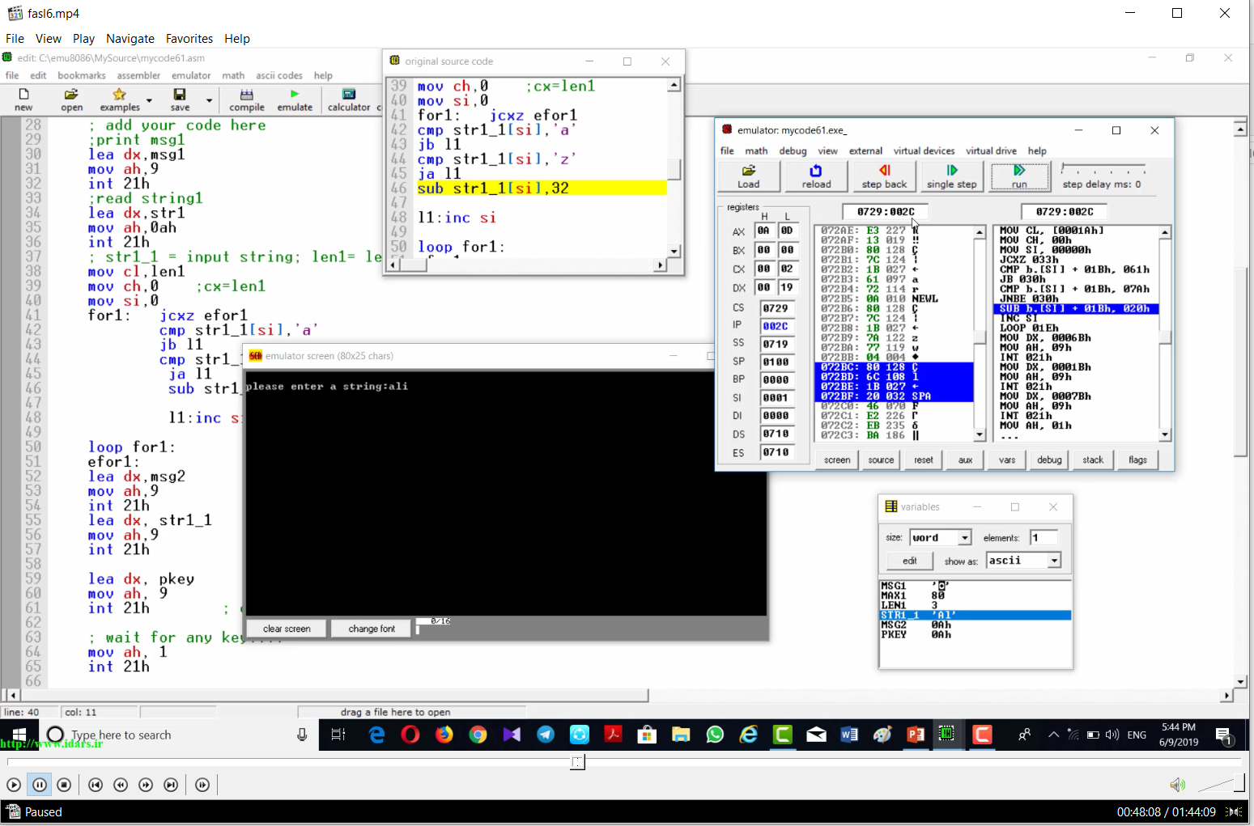The image size is (1254, 826).
Task: Play the fasl6.mp4 video
Action: (14, 785)
